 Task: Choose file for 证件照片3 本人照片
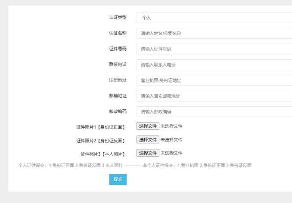pyautogui.click(x=148, y=153)
